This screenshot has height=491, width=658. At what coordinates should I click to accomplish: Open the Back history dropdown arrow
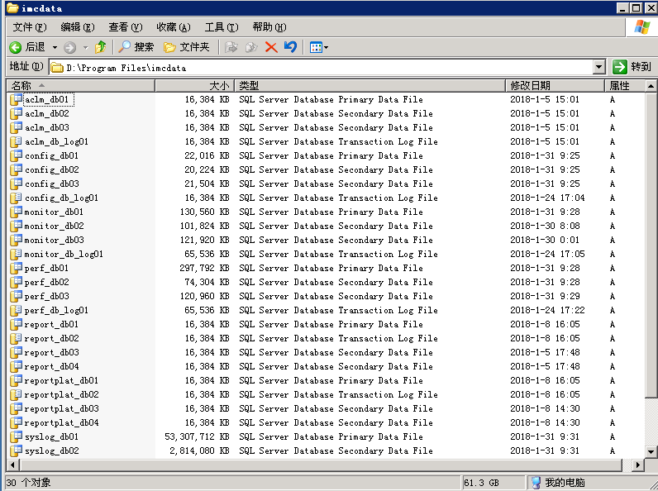(x=55, y=47)
